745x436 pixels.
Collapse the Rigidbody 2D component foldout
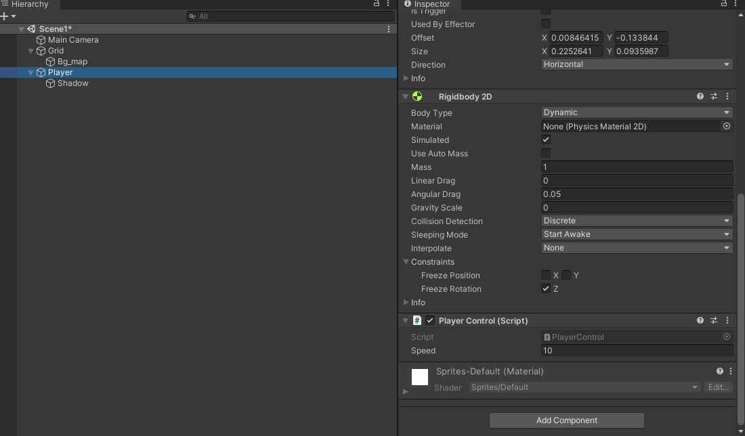click(x=405, y=96)
